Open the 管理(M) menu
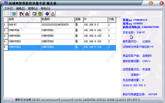 point(33,9)
